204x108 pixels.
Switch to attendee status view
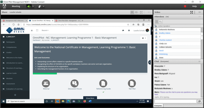(x=160, y=22)
